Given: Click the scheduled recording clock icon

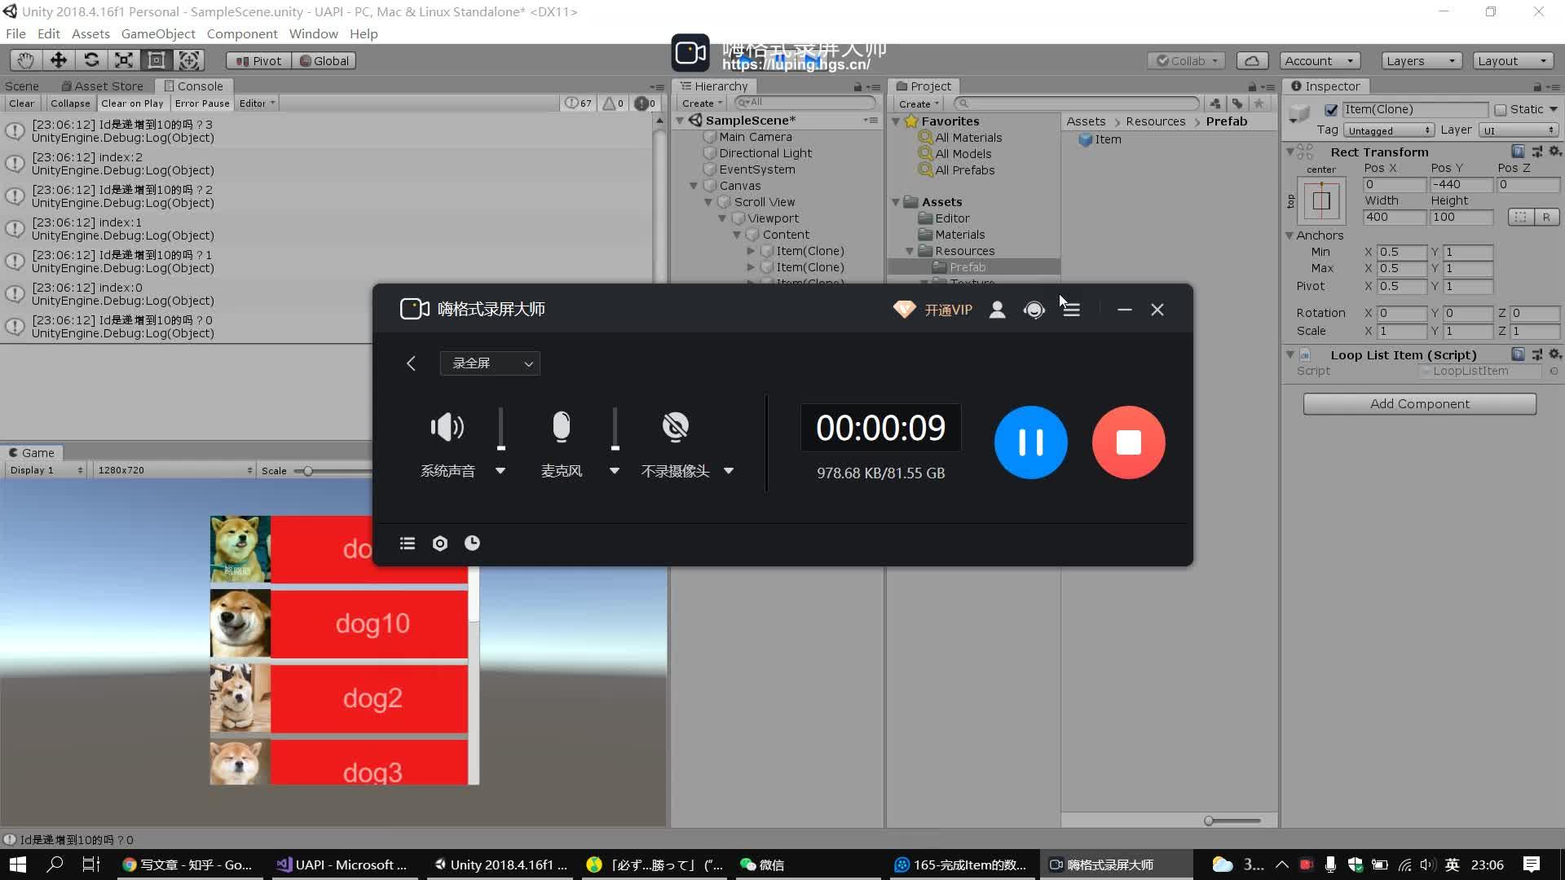Looking at the screenshot, I should click(472, 543).
